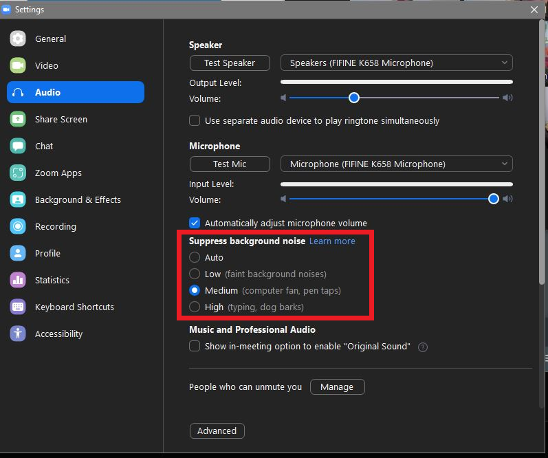Go to the Profile settings tab
Viewport: 548px width, 458px height.
coord(47,254)
